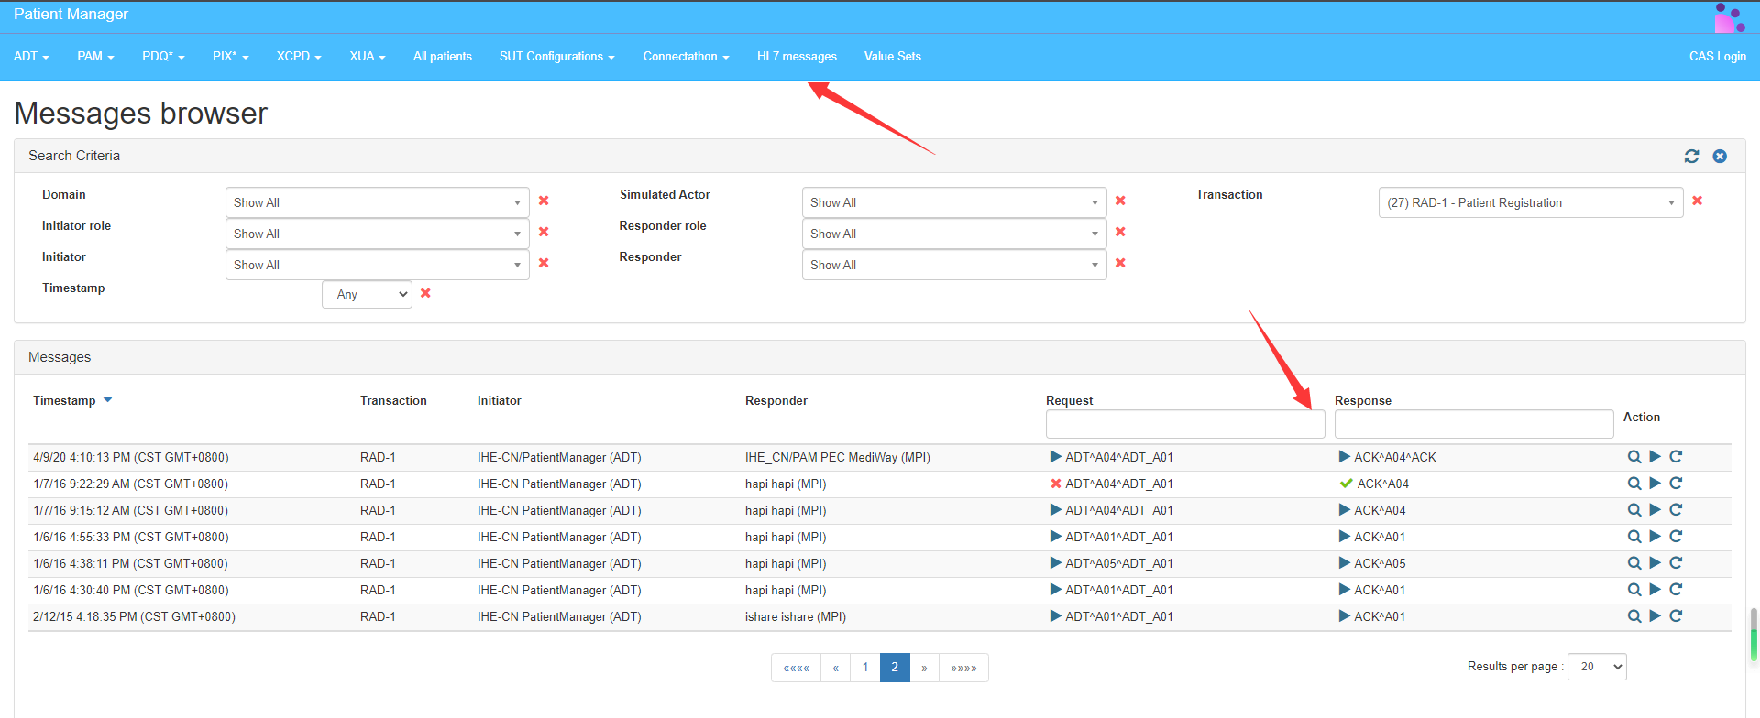Image resolution: width=1760 pixels, height=718 pixels.
Task: Replay the 1/6/16 4:38:11 PM message
Action: tap(1655, 563)
